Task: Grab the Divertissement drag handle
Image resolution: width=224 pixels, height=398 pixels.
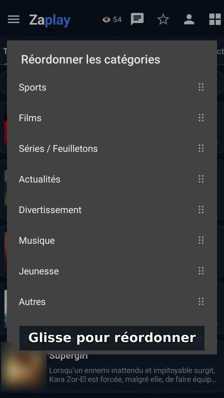Action: click(x=201, y=210)
